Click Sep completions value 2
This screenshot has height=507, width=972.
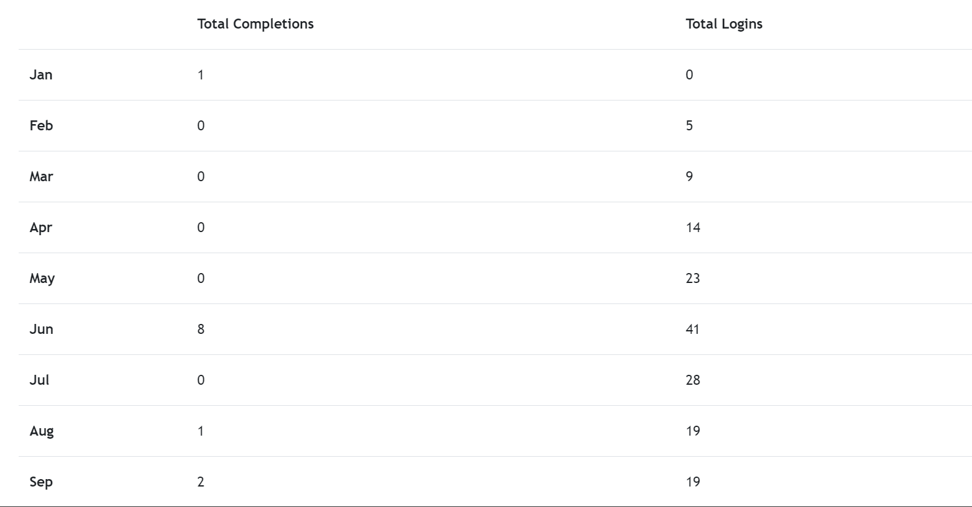(201, 482)
